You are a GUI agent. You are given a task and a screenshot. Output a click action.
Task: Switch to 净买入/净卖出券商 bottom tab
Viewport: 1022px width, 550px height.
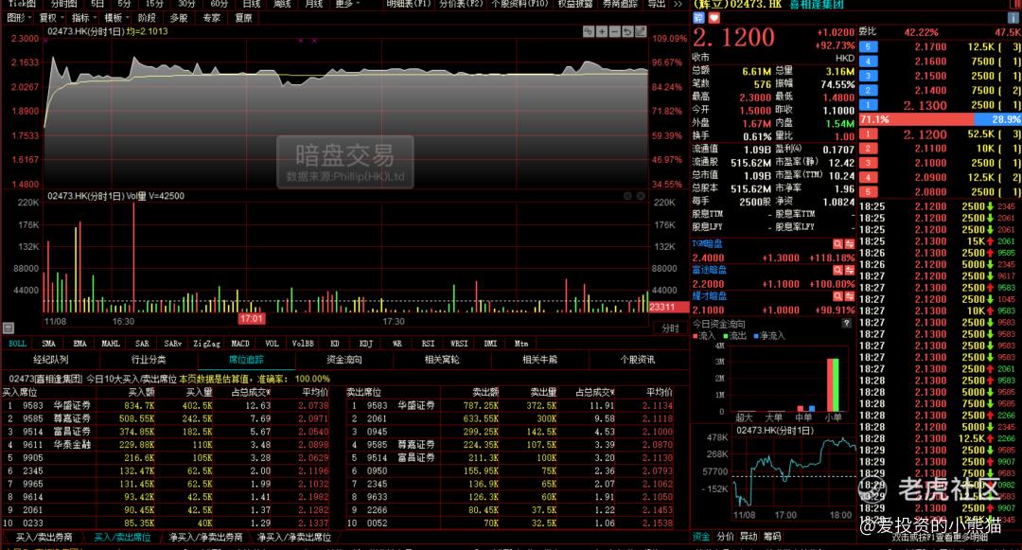pos(206,538)
